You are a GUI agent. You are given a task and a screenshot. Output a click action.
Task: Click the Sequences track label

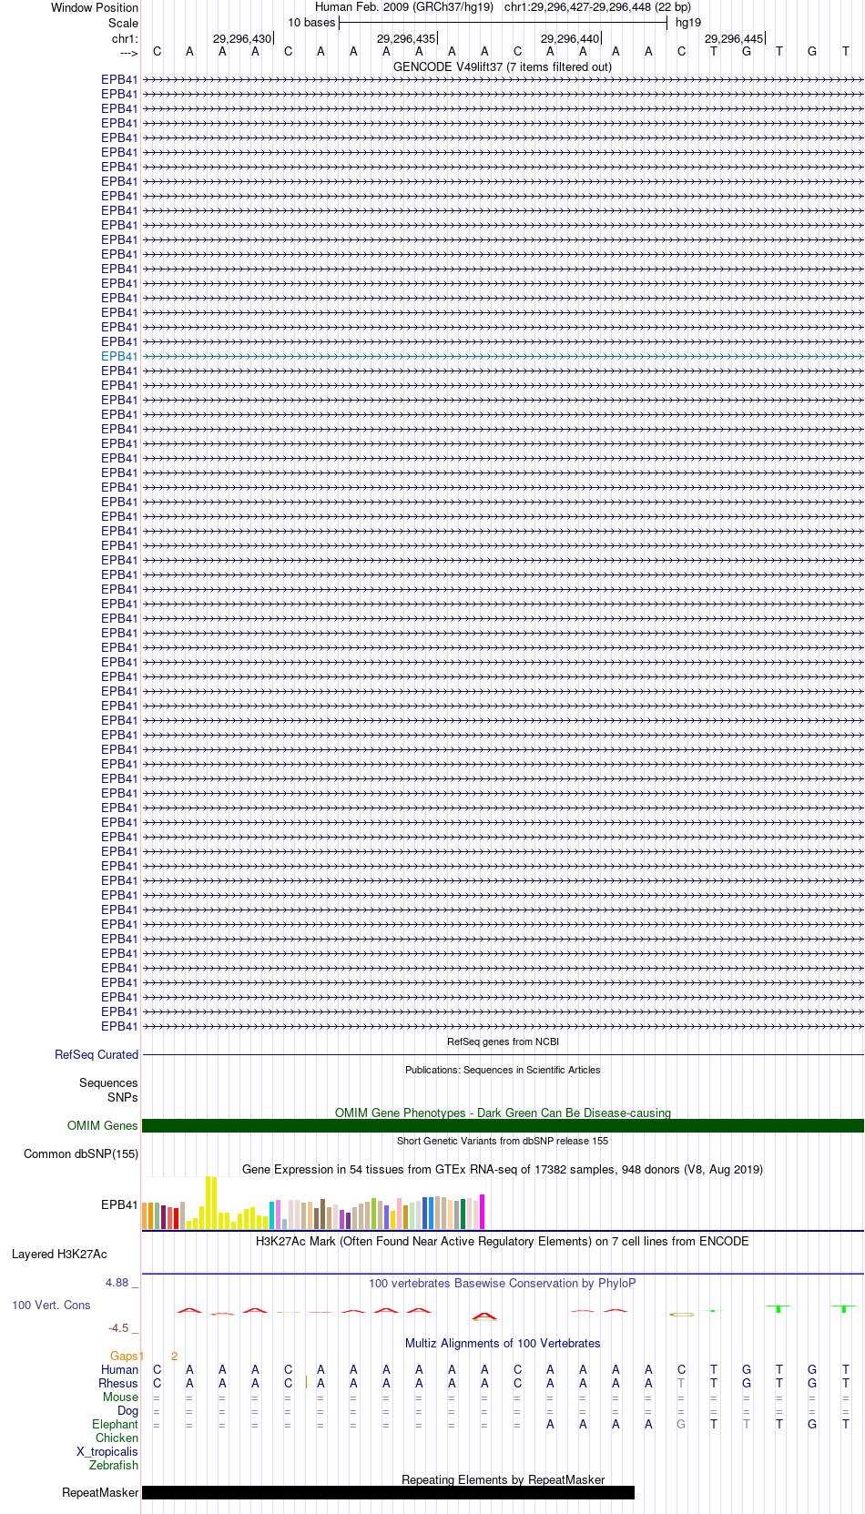point(108,1082)
